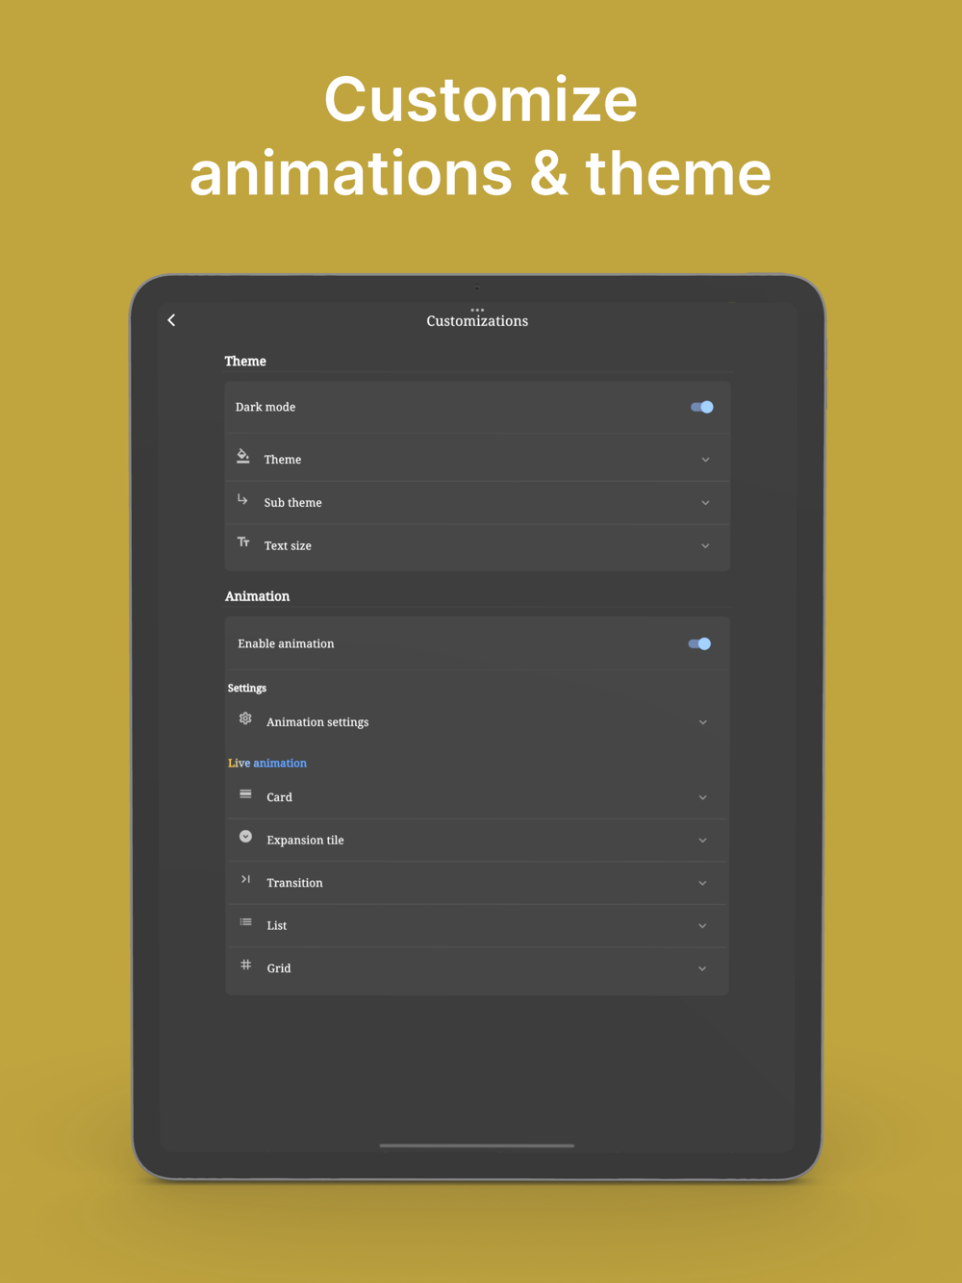Click the Transition label
The image size is (962, 1283).
point(294,883)
